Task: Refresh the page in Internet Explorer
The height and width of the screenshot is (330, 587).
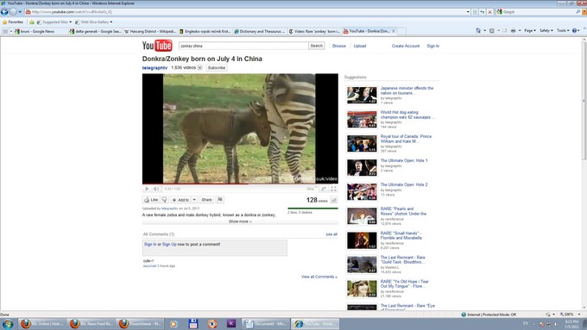Action: click(483, 12)
